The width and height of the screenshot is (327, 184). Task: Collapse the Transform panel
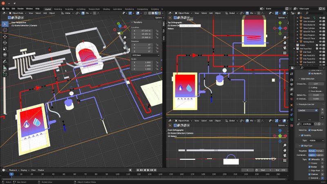click(132, 22)
